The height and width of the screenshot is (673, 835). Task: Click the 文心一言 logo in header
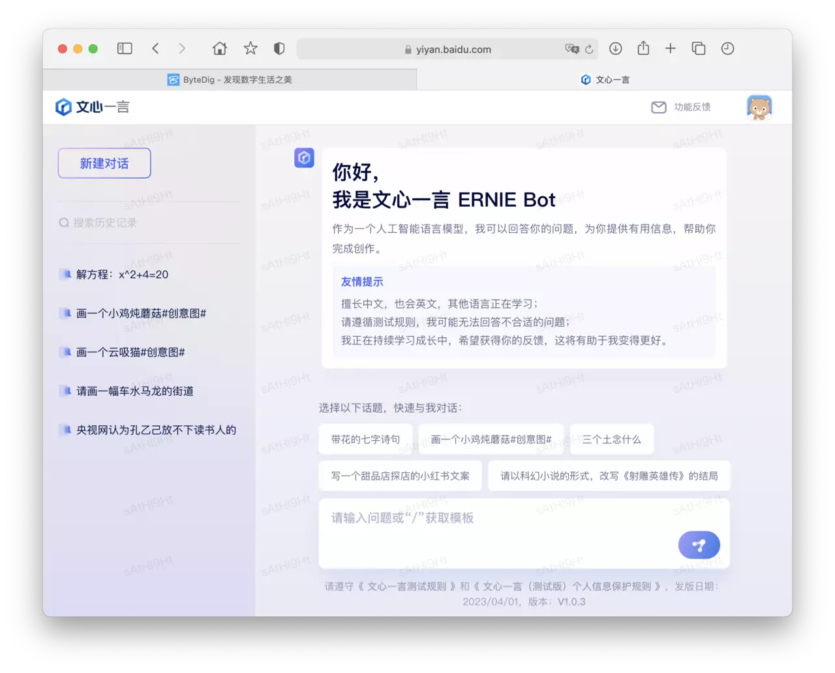tap(93, 107)
